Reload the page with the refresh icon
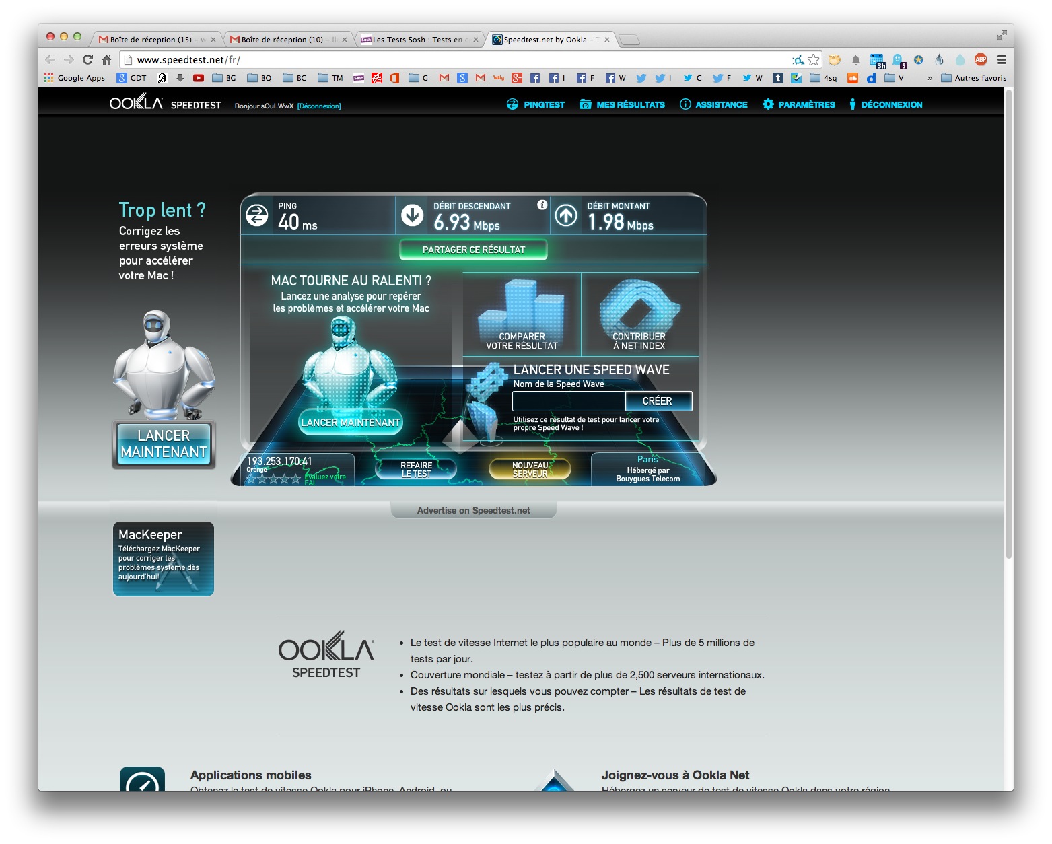This screenshot has height=844, width=1052. [87, 59]
